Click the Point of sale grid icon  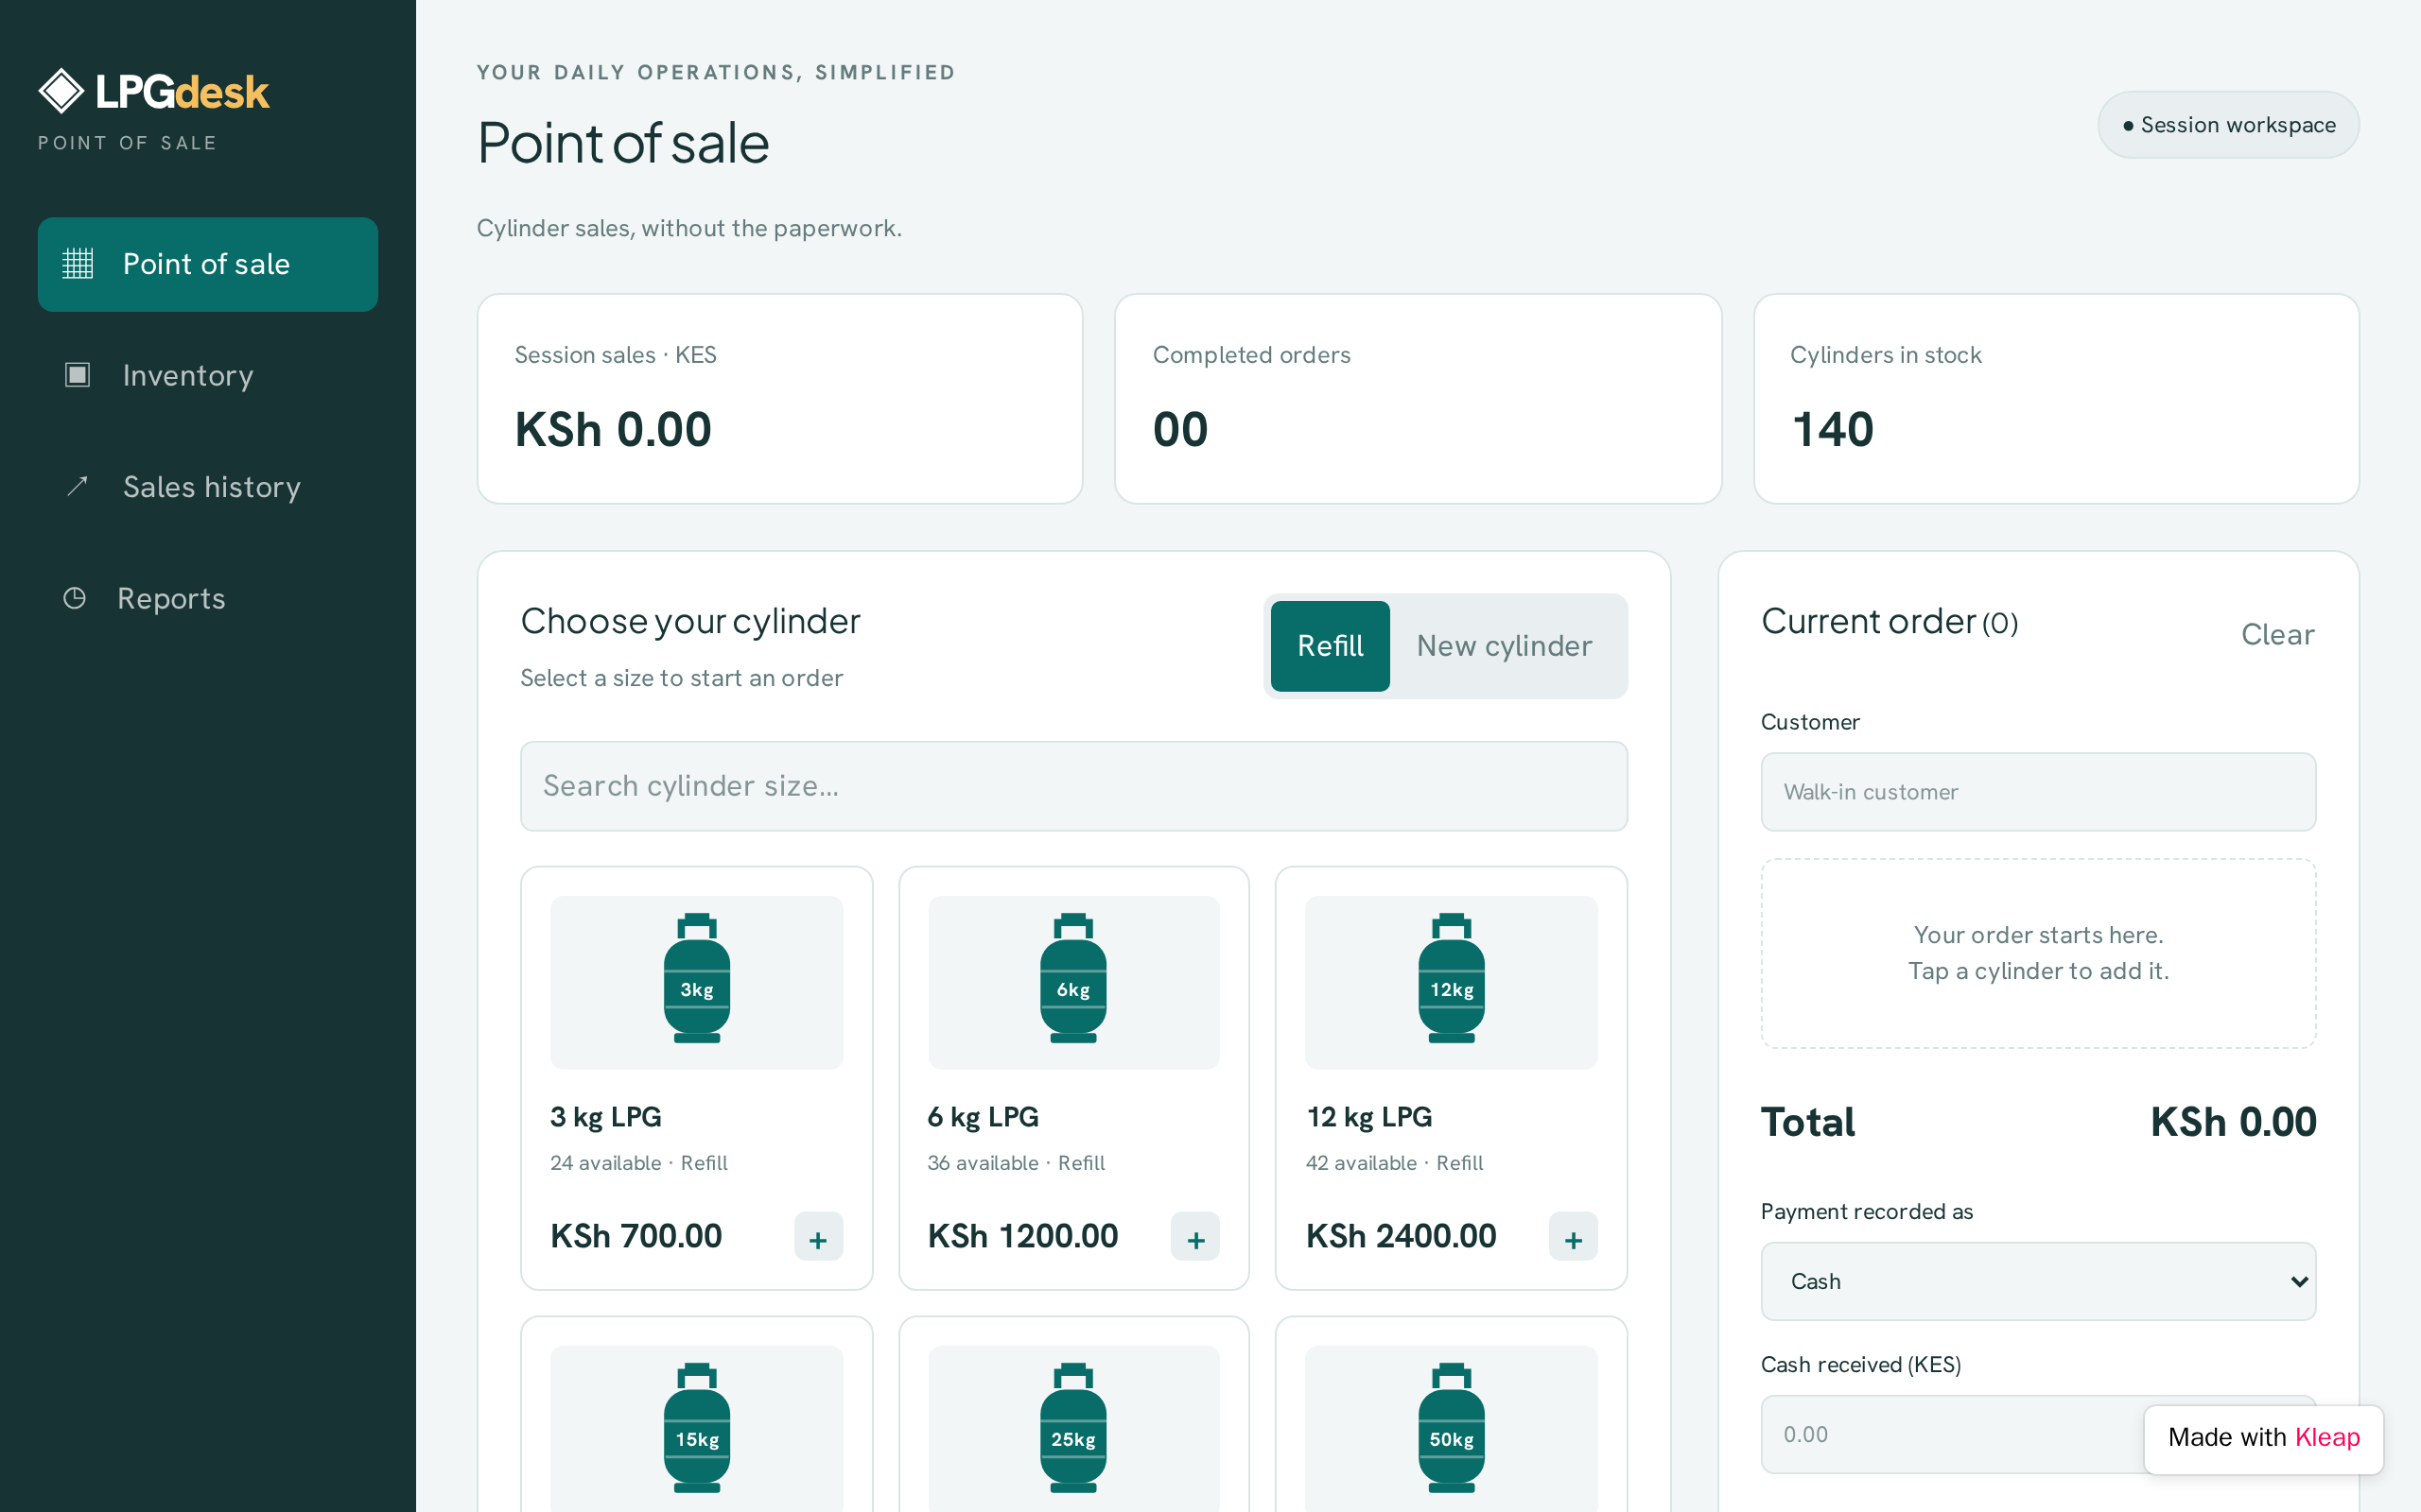tap(77, 264)
